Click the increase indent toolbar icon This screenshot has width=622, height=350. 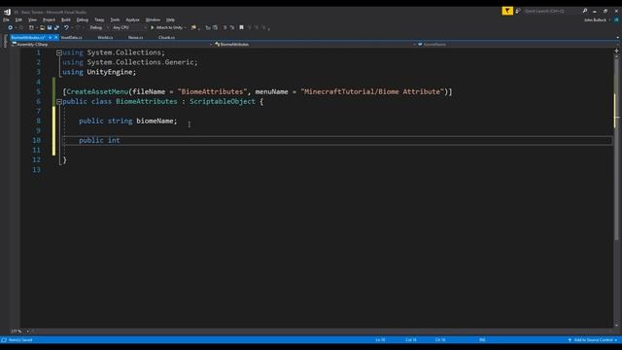click(216, 28)
